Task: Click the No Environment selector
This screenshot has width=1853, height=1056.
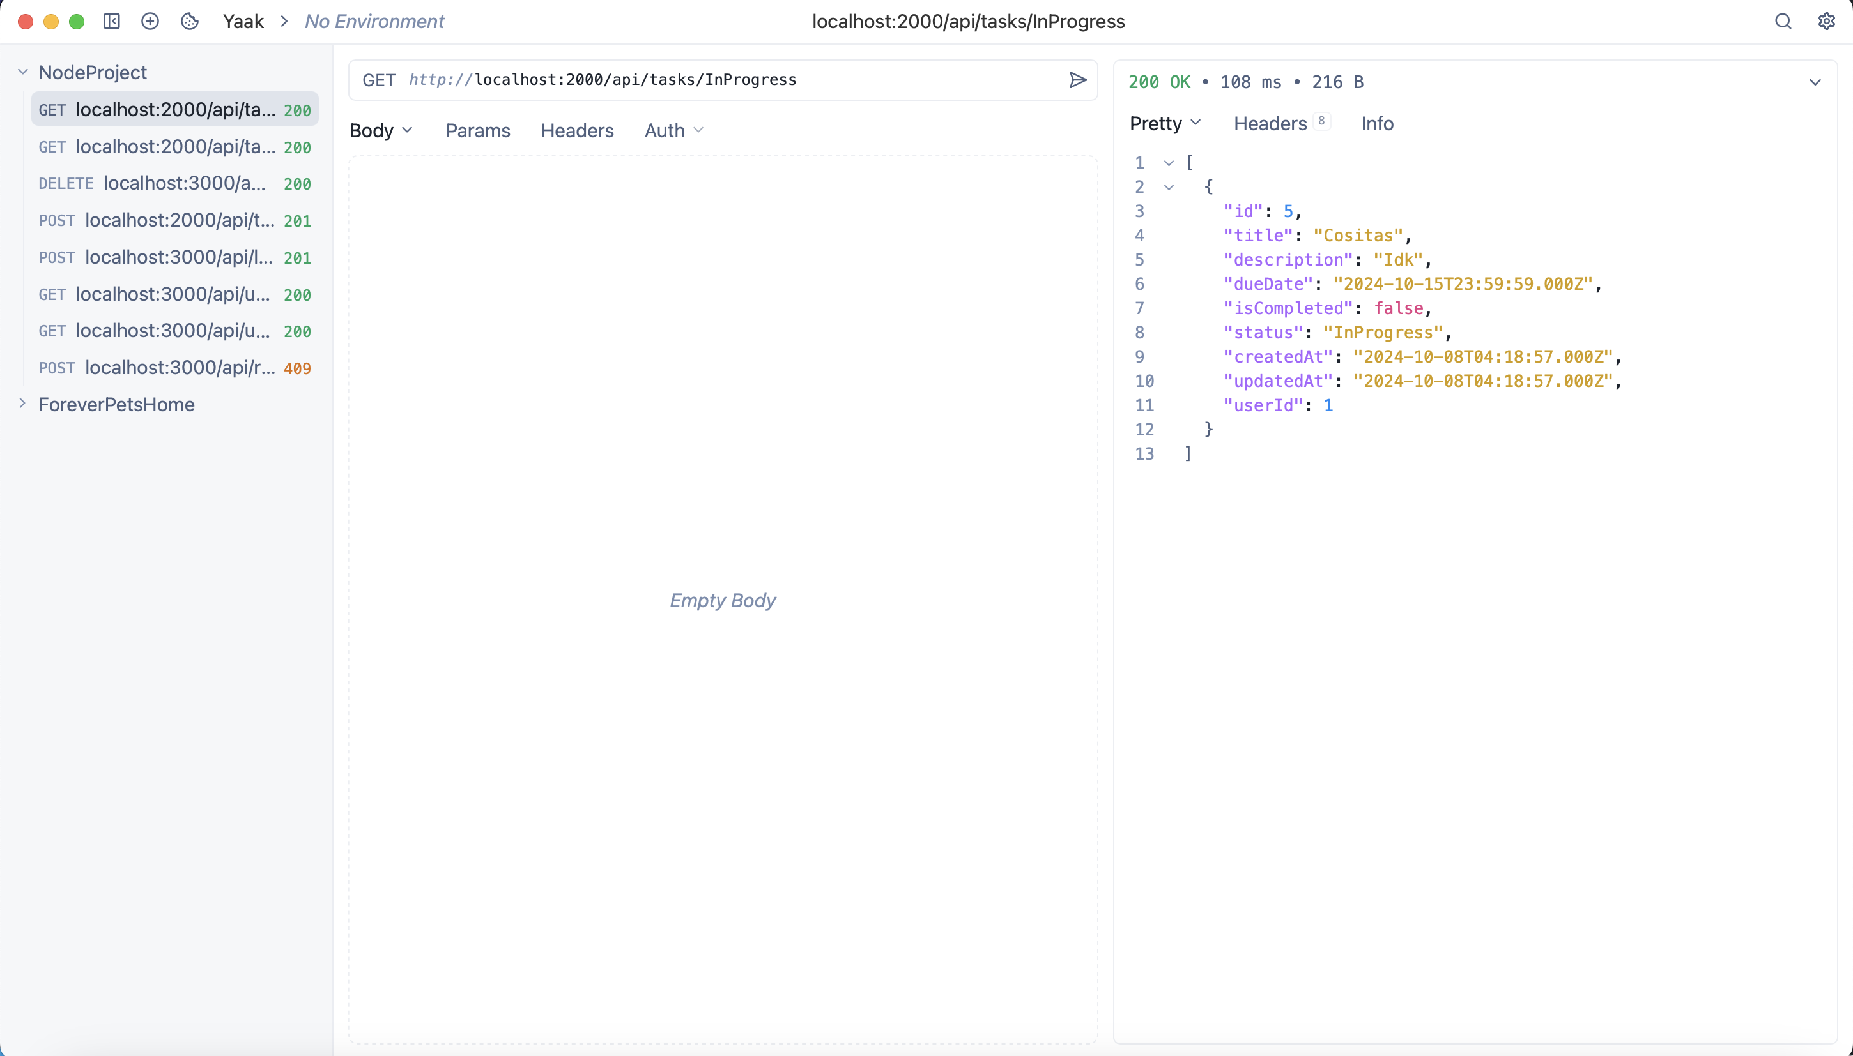Action: tap(374, 21)
